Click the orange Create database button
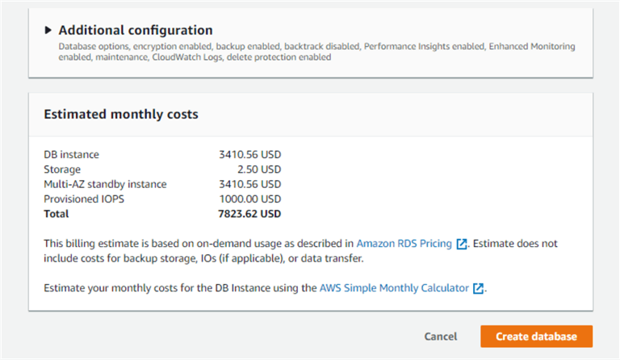This screenshot has height=360, width=620. point(536,337)
